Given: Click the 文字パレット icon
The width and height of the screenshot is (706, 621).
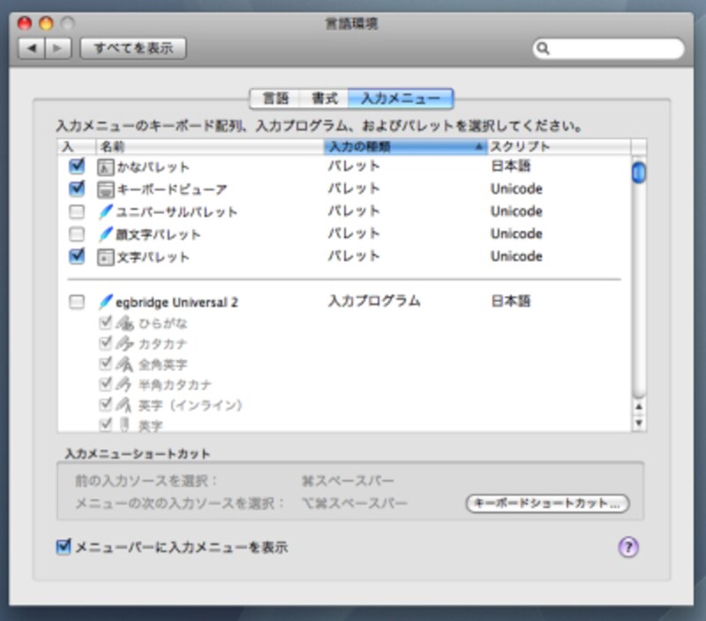Looking at the screenshot, I should pyautogui.click(x=105, y=257).
